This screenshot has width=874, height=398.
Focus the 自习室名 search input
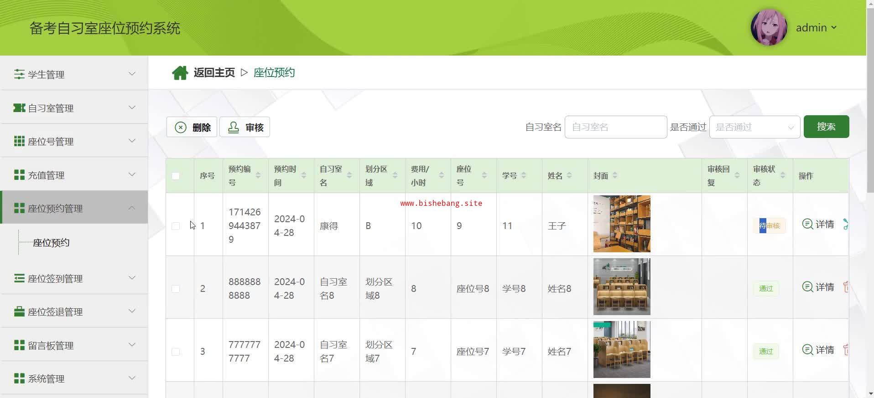point(616,127)
